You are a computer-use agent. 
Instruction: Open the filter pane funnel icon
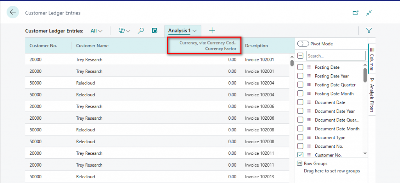[368, 30]
